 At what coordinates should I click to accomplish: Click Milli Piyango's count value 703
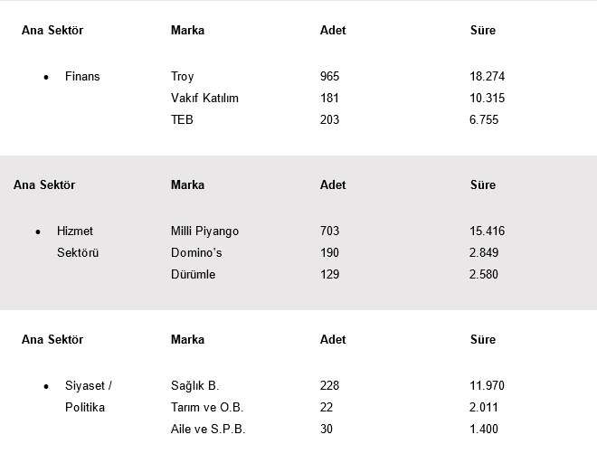pos(330,231)
